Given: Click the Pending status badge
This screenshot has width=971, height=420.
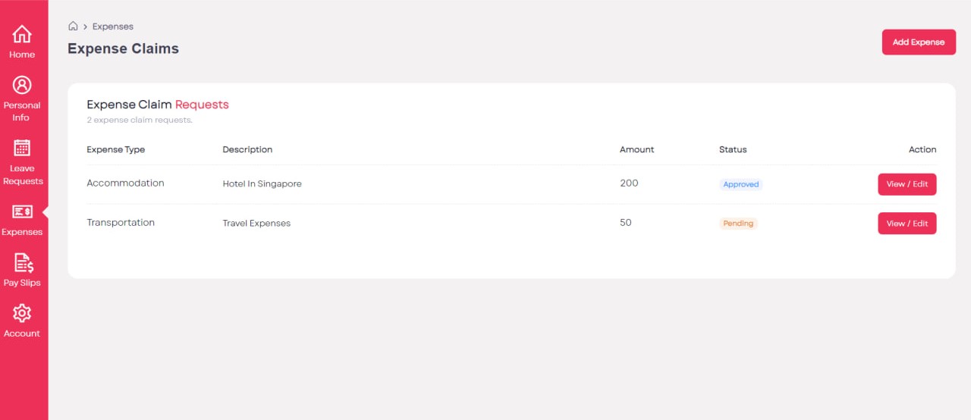Looking at the screenshot, I should pyautogui.click(x=738, y=224).
